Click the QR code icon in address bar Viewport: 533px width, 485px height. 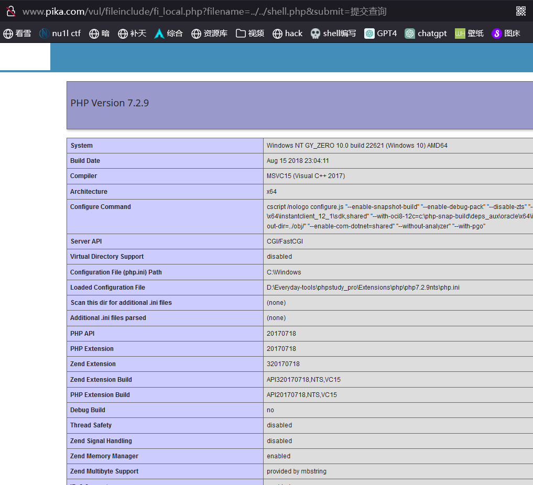[x=520, y=11]
